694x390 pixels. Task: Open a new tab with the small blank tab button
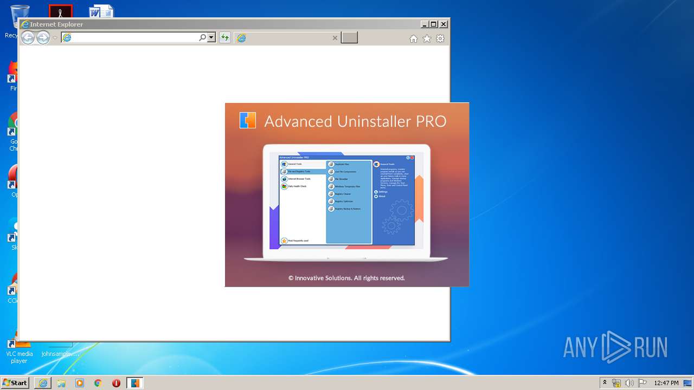(349, 37)
